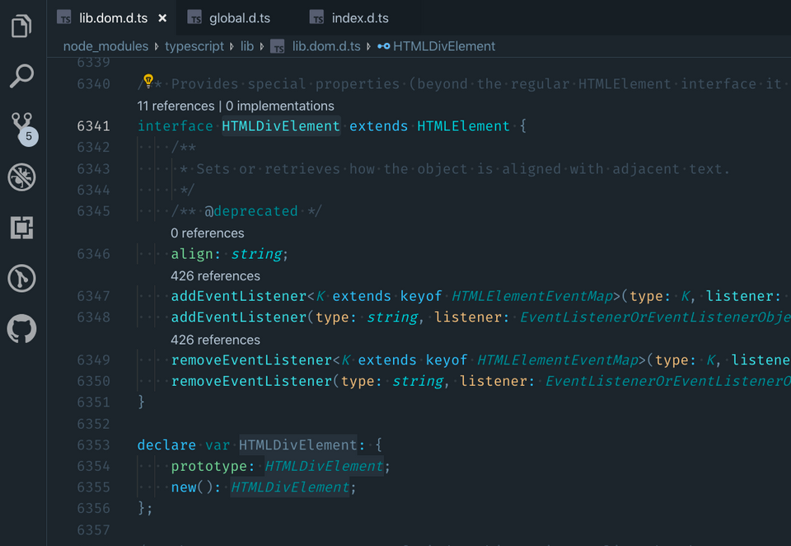Open typescript breadcrumb segment
This screenshot has width=791, height=546.
click(194, 46)
